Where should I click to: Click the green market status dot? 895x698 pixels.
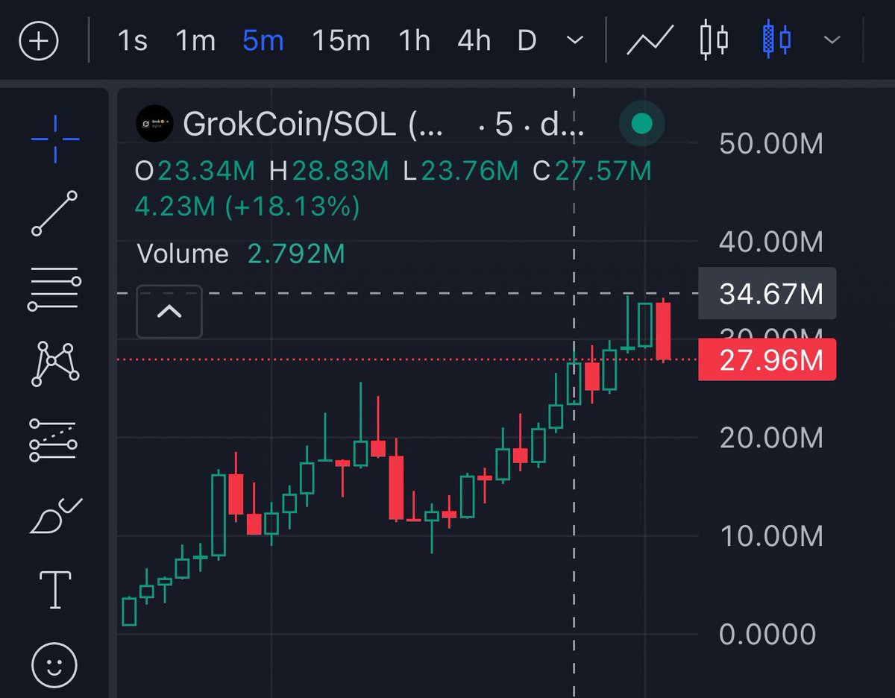pos(641,124)
